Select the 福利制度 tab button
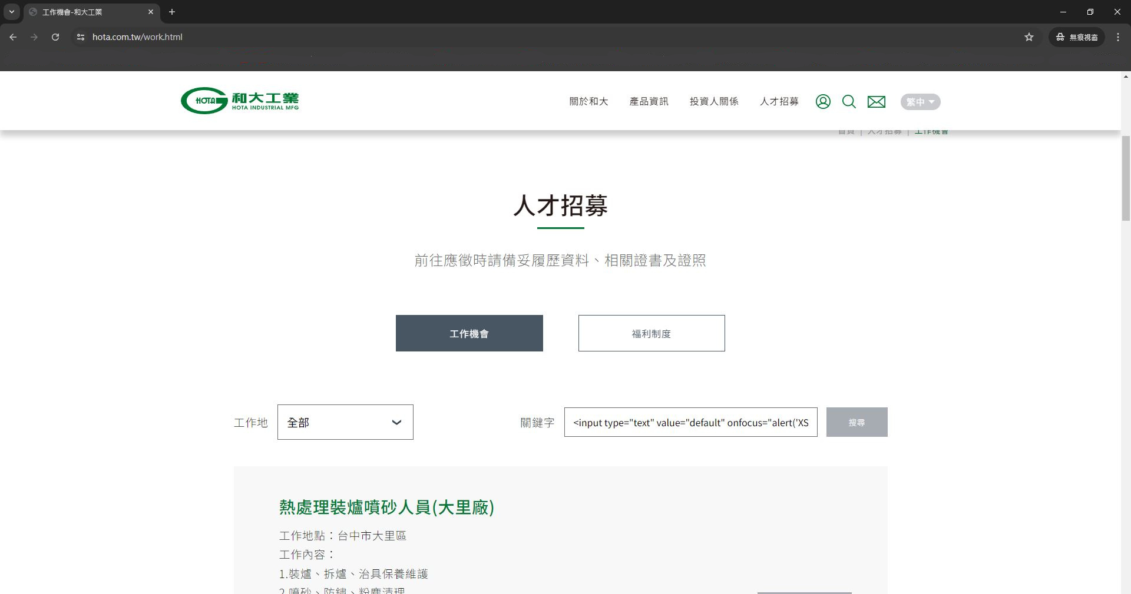Image resolution: width=1131 pixels, height=594 pixels. (652, 333)
